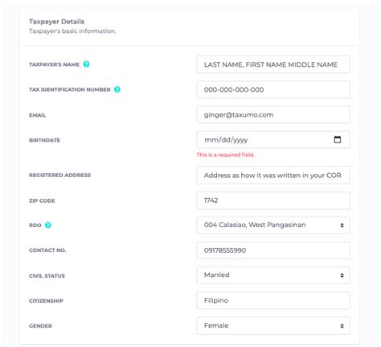
Task: Open the Tax Identification Number help tooltip icon
Action: (x=117, y=89)
